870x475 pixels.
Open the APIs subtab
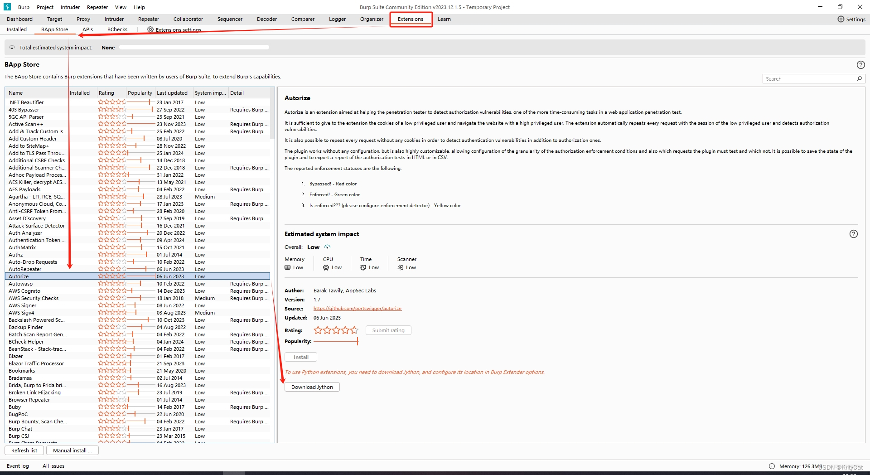point(87,29)
